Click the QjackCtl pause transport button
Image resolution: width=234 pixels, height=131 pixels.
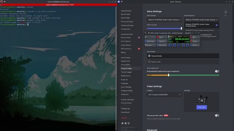pos(183,45)
